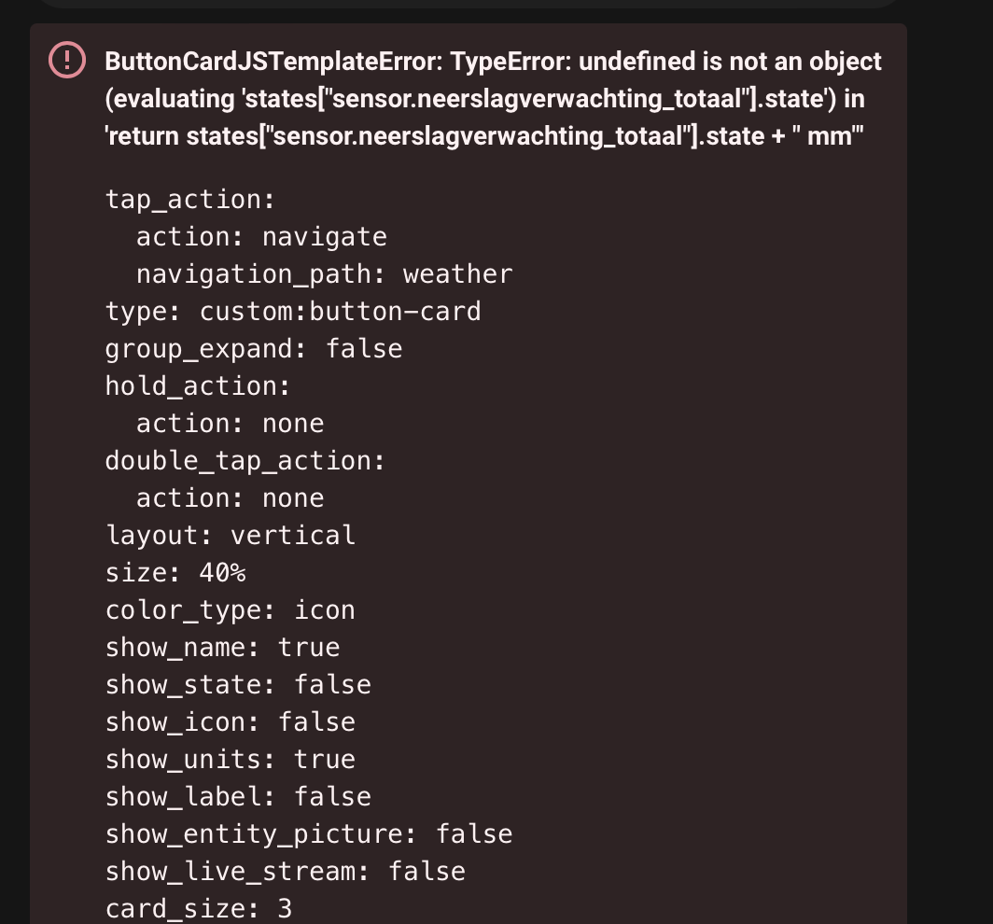Image resolution: width=993 pixels, height=924 pixels.
Task: Select the 'layout: vertical' line
Action: [231, 536]
